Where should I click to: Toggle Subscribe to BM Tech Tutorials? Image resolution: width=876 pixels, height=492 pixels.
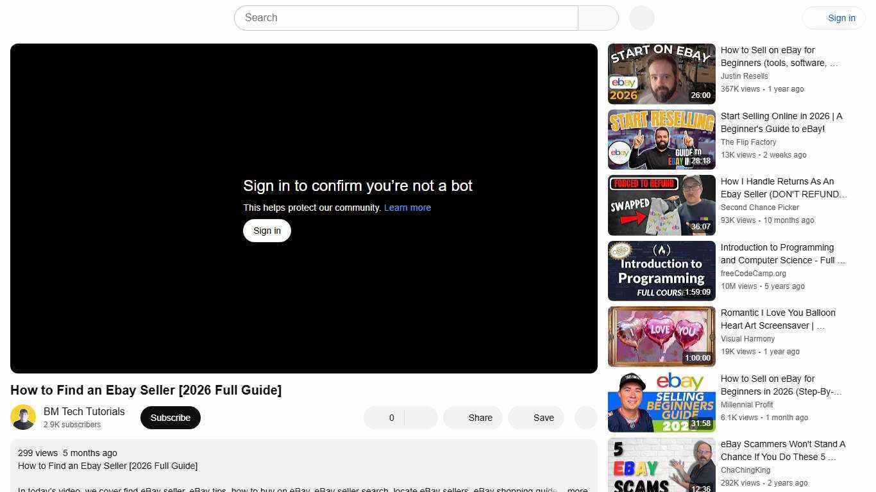tap(170, 417)
